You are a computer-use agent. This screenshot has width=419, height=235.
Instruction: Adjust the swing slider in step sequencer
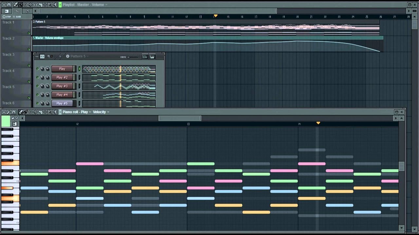(133, 57)
